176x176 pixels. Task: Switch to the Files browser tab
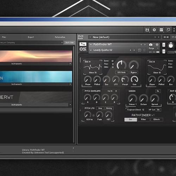(4, 37)
